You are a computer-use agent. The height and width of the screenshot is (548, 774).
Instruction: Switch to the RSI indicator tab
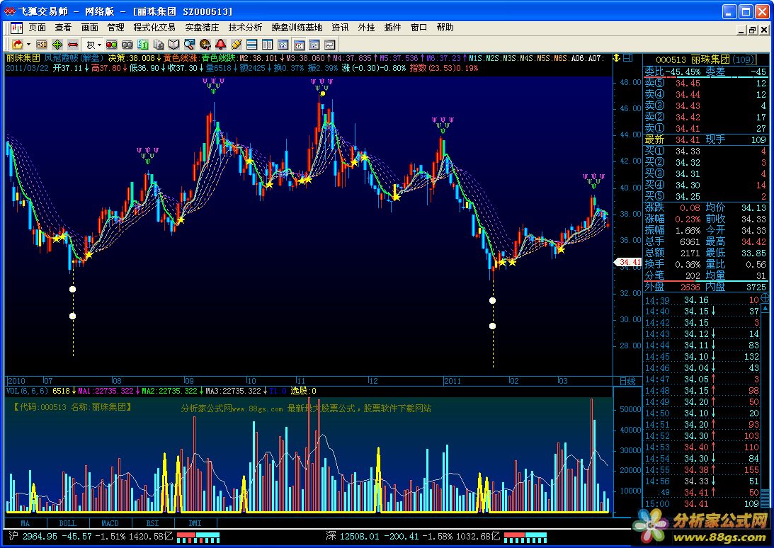[152, 523]
